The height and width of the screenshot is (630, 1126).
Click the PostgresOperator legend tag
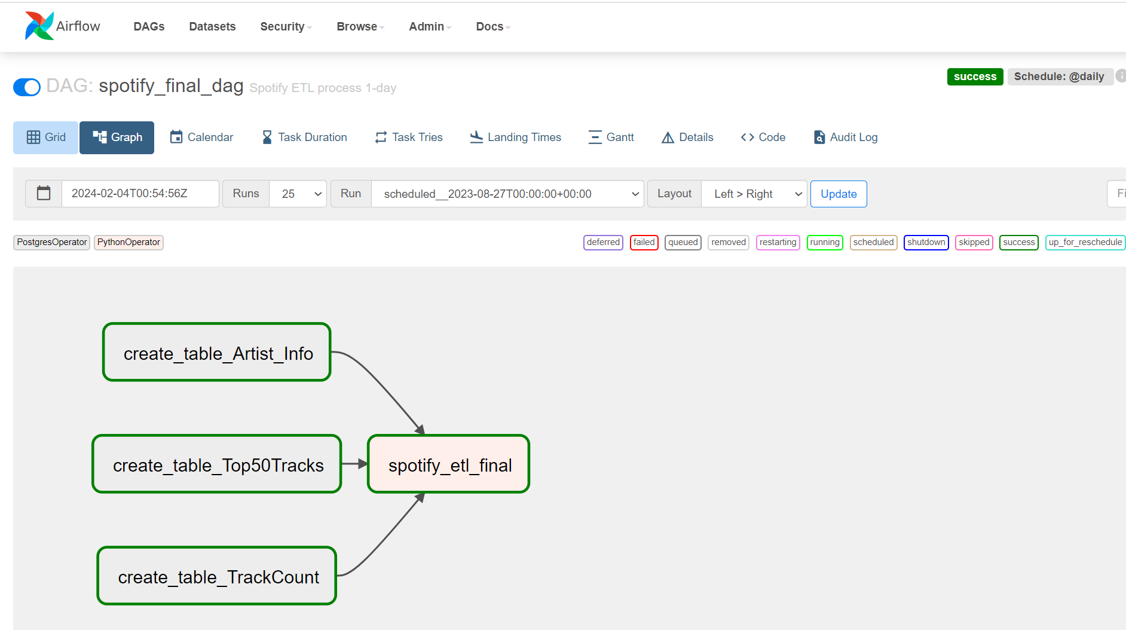tap(52, 242)
